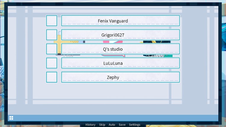Check the box next to Q's studio
This screenshot has height=127, width=226.
[x=51, y=49]
